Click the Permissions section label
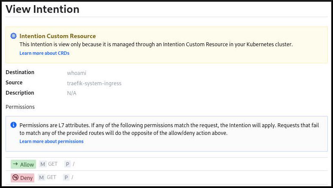The image size is (333, 188). (20, 107)
